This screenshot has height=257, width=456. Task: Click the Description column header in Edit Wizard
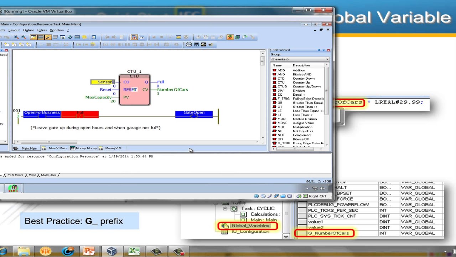point(308,65)
